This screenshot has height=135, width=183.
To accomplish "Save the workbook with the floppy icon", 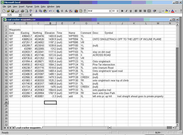I will pos(13,11).
